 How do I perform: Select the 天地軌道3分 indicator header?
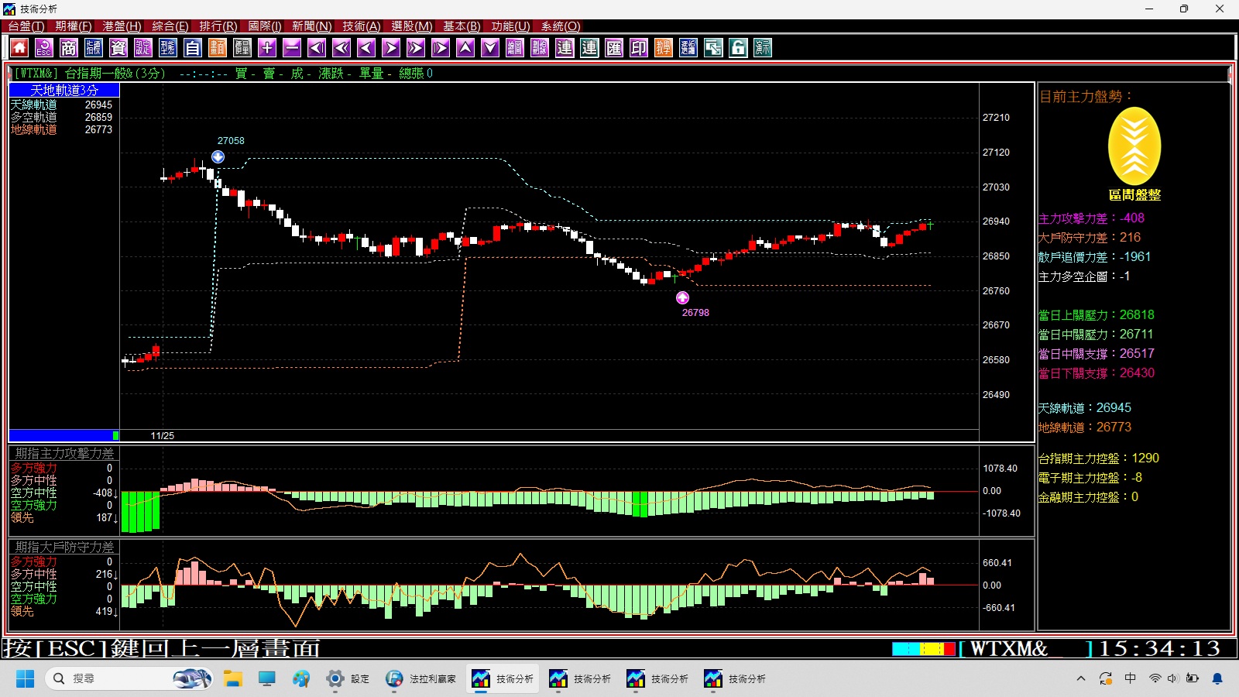[x=64, y=91]
